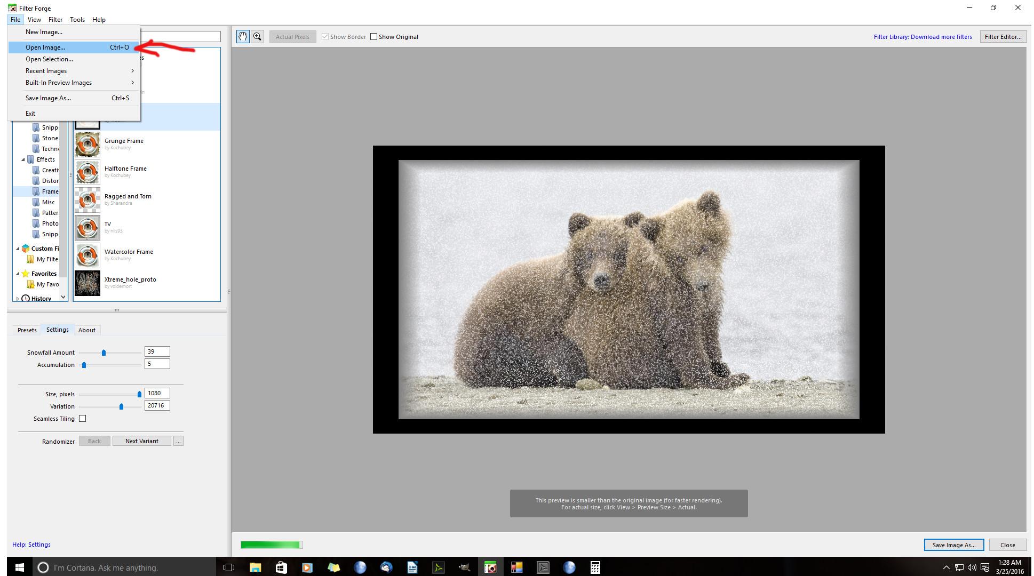Choose Open Image from File menu
1034x576 pixels.
click(x=45, y=47)
